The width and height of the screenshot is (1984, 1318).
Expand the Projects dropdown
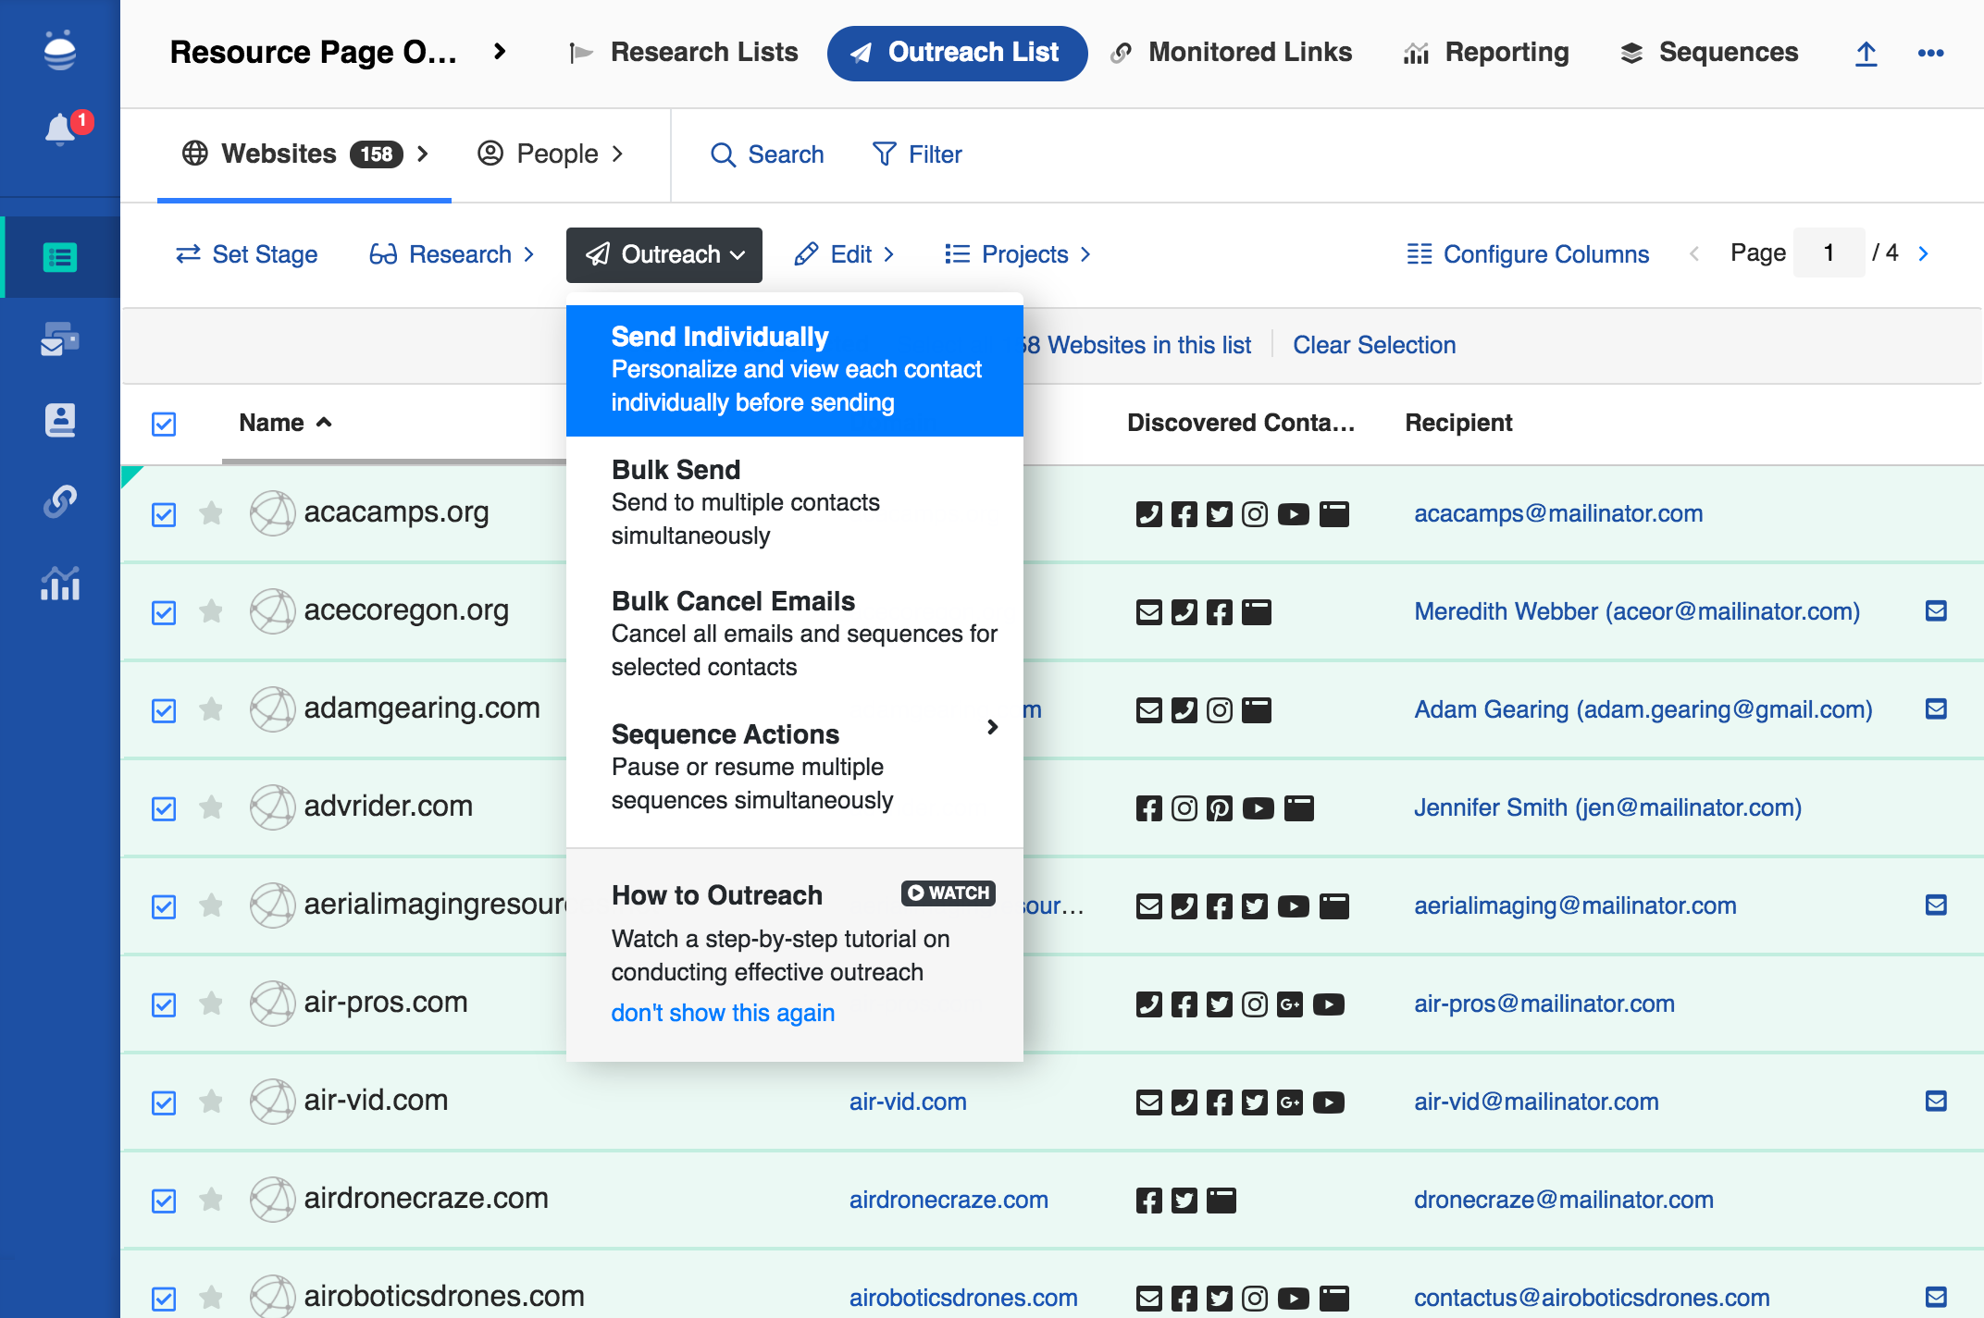pyautogui.click(x=1016, y=254)
